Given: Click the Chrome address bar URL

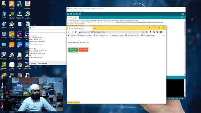Looking at the screenshot, I should click(x=98, y=32).
